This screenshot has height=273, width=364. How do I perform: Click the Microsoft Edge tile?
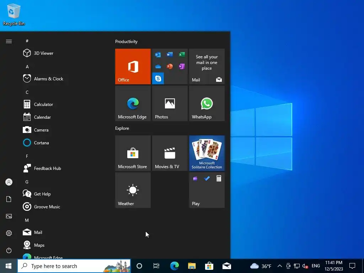133,103
